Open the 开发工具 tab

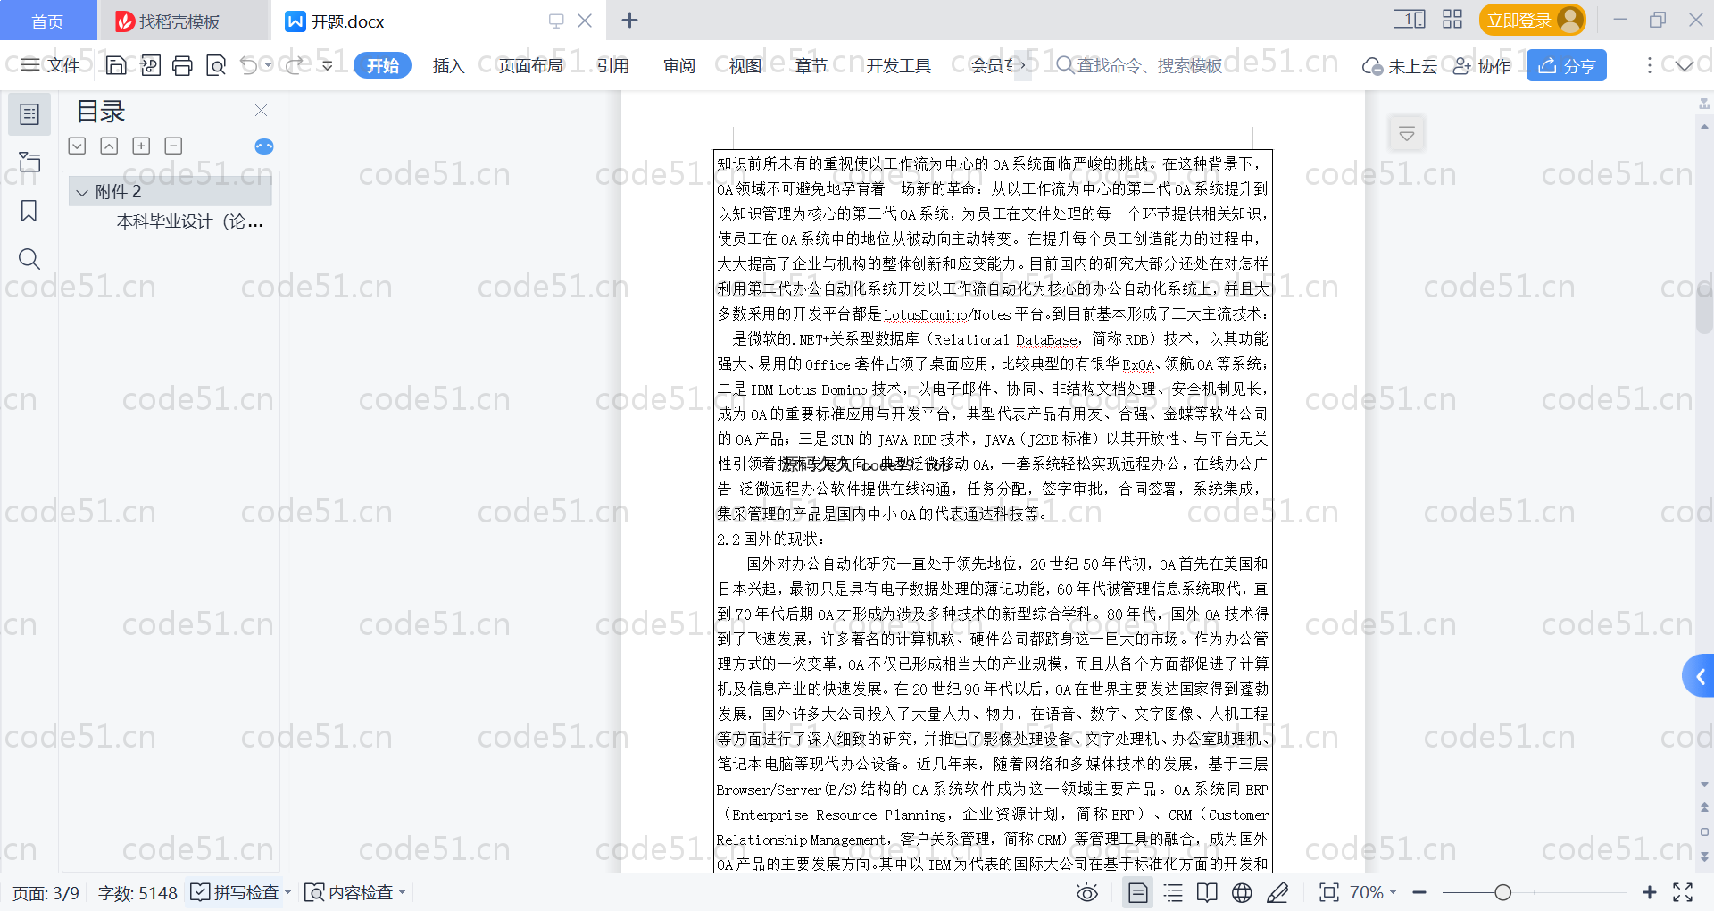click(898, 65)
